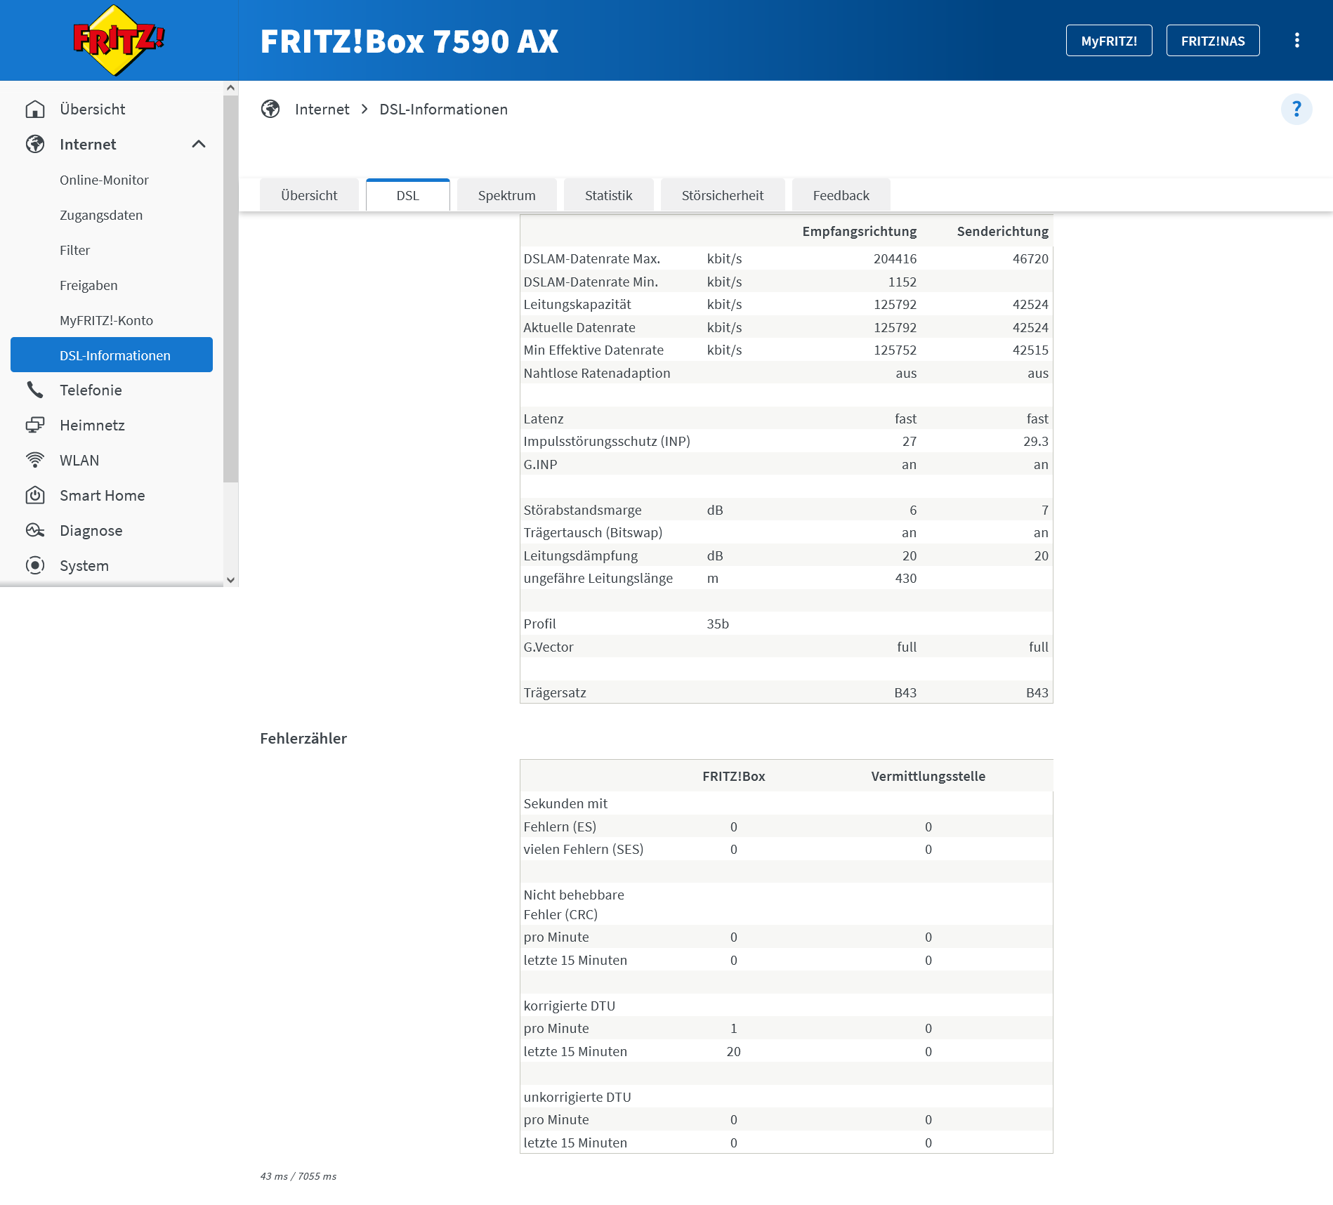This screenshot has width=1333, height=1205.
Task: Open the System menu
Action: tap(84, 565)
